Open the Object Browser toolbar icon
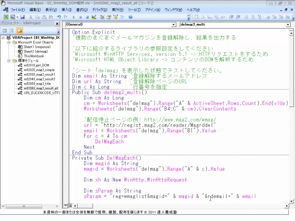The image size is (295, 221). (116, 17)
